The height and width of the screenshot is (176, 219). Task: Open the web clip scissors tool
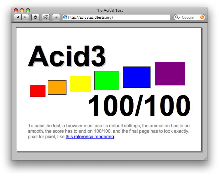coord(46,17)
